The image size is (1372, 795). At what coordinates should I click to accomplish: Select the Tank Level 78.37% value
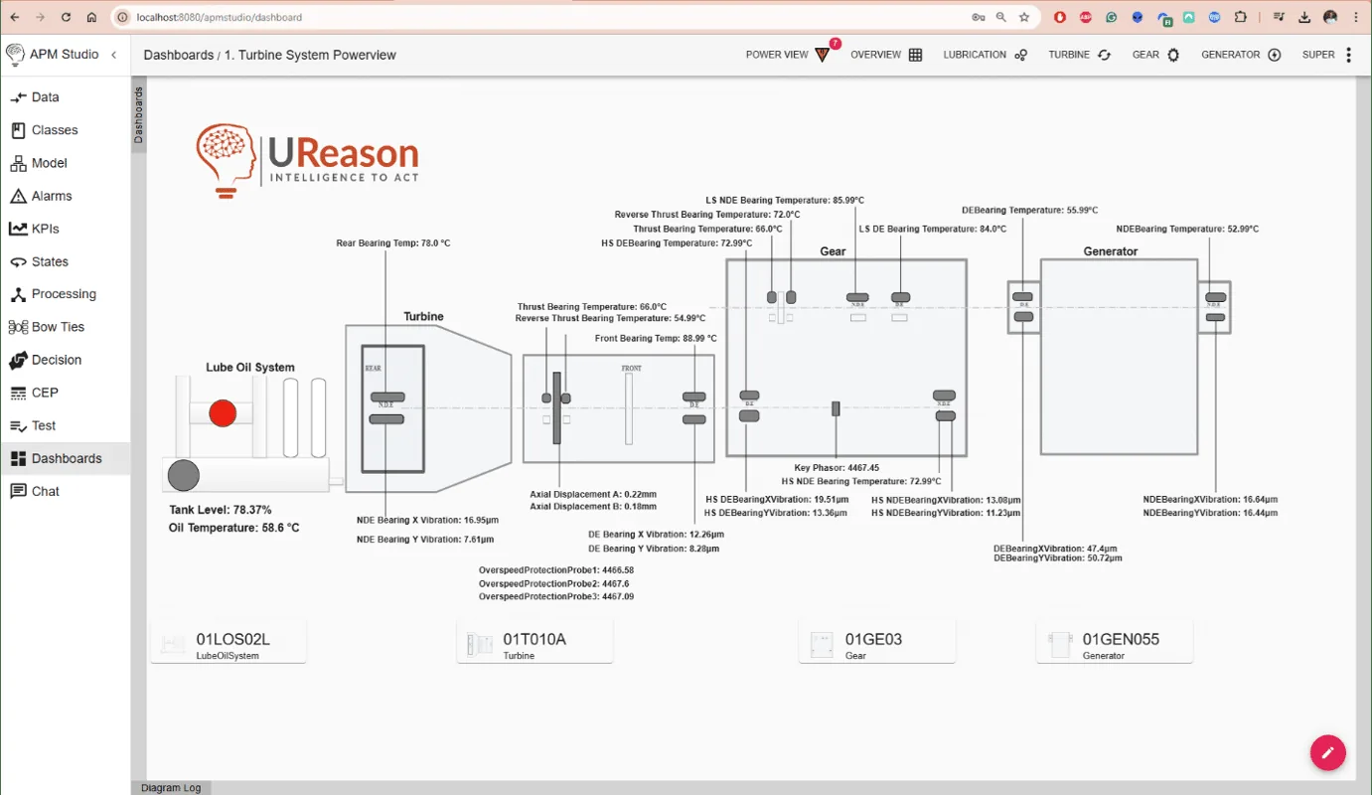(x=221, y=510)
